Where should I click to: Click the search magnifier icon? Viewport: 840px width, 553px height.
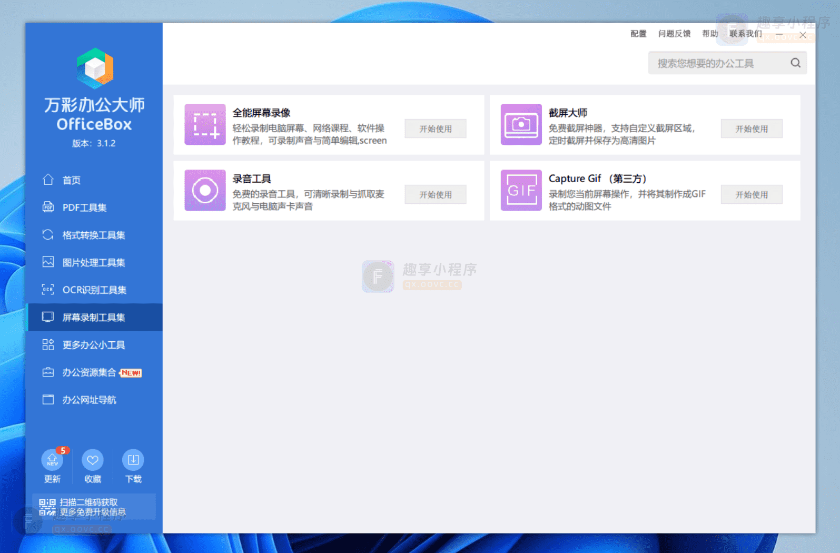(795, 63)
